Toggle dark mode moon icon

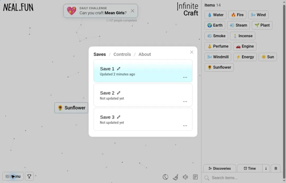click(x=166, y=177)
